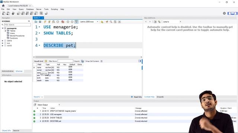Screen dimensions: 238x133
Task: Open the File menu
Action: tap(3, 9)
